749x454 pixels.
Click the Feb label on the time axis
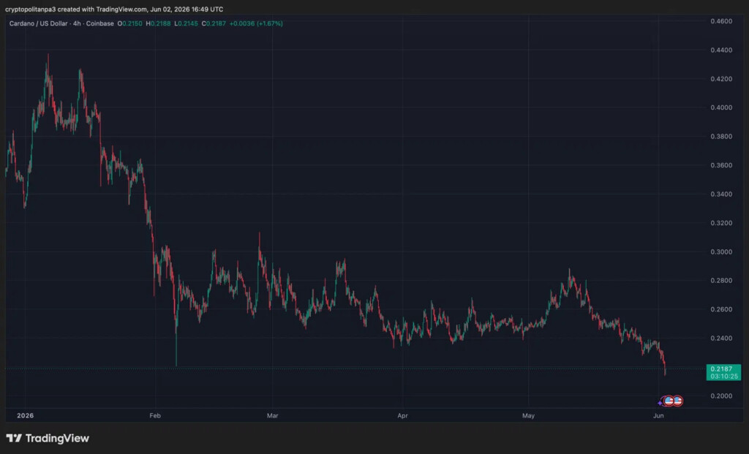(x=155, y=415)
